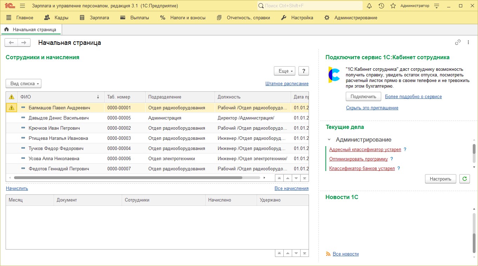
Task: Collapse the Администрирование group
Action: click(x=329, y=139)
